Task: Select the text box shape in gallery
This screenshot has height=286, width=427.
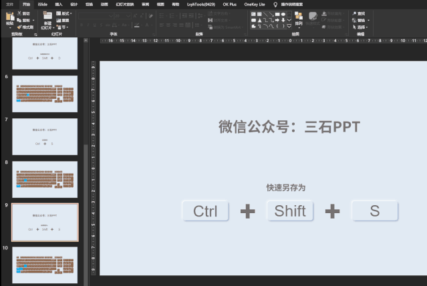Action: (x=253, y=14)
